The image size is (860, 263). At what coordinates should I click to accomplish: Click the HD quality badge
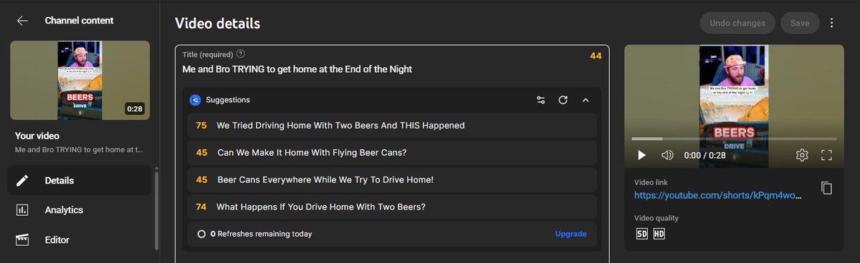click(x=659, y=234)
